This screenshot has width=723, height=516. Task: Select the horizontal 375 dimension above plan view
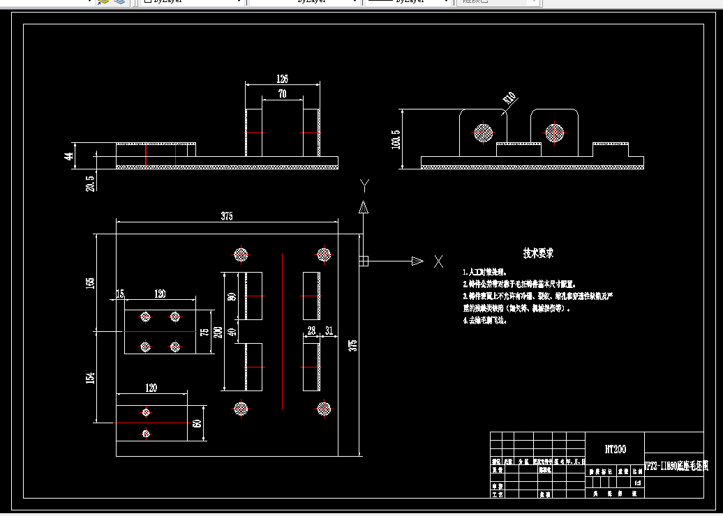pyautogui.click(x=227, y=216)
